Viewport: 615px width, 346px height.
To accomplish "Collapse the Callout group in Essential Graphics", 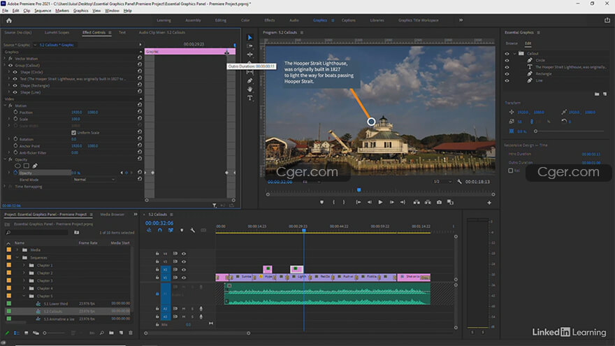I will pyautogui.click(x=514, y=54).
